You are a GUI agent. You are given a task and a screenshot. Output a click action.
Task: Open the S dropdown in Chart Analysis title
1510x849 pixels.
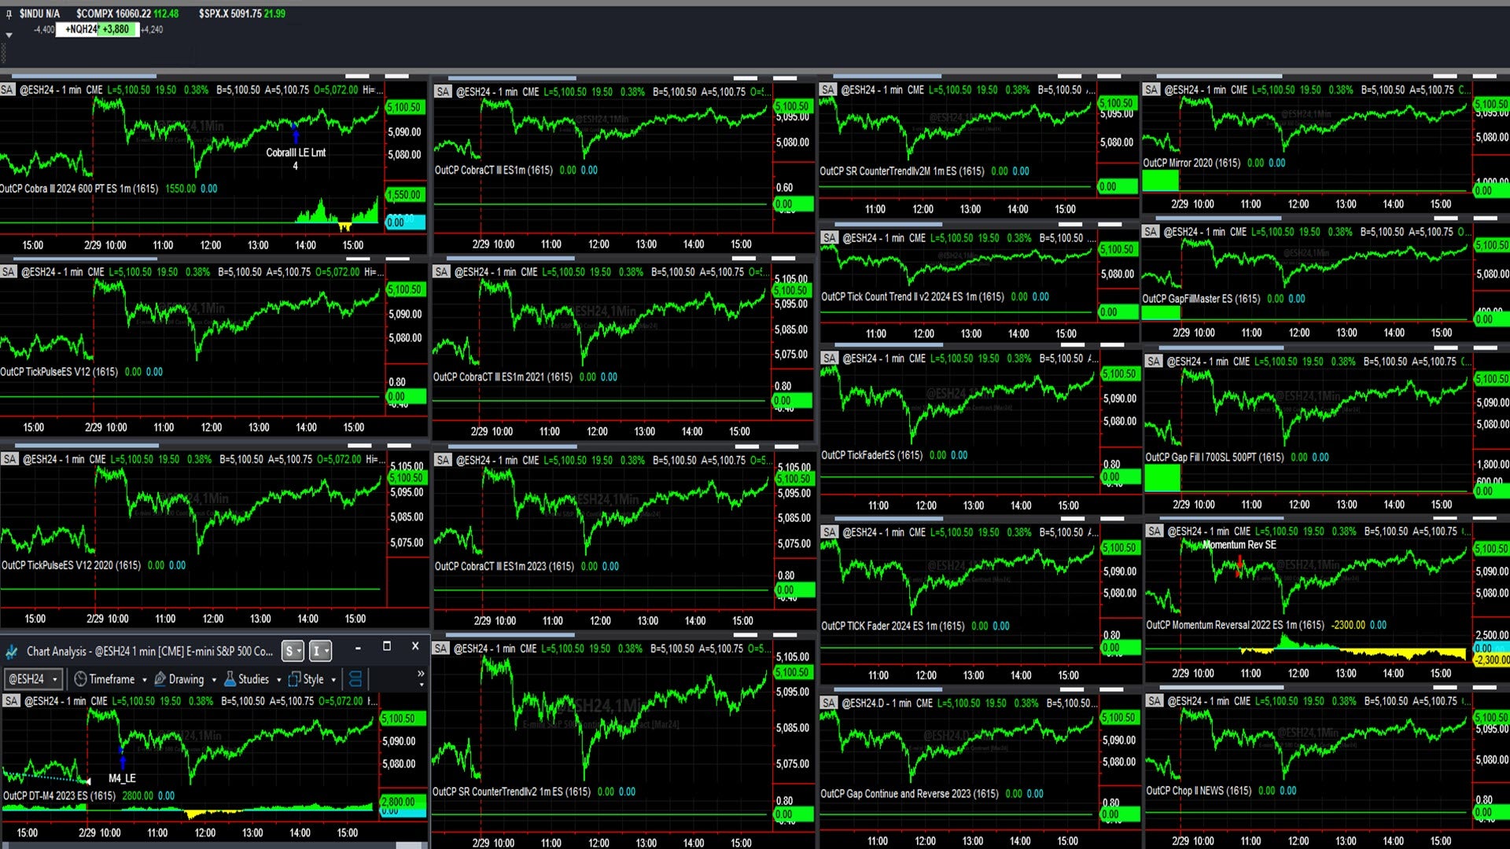click(x=293, y=651)
